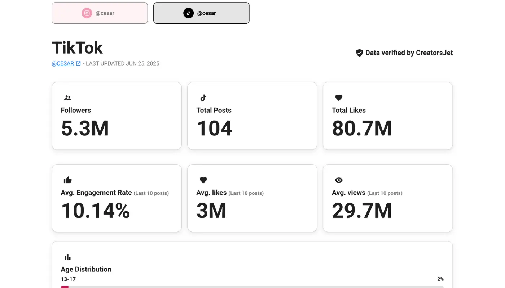Click the "80.7M" total likes value

click(362, 128)
